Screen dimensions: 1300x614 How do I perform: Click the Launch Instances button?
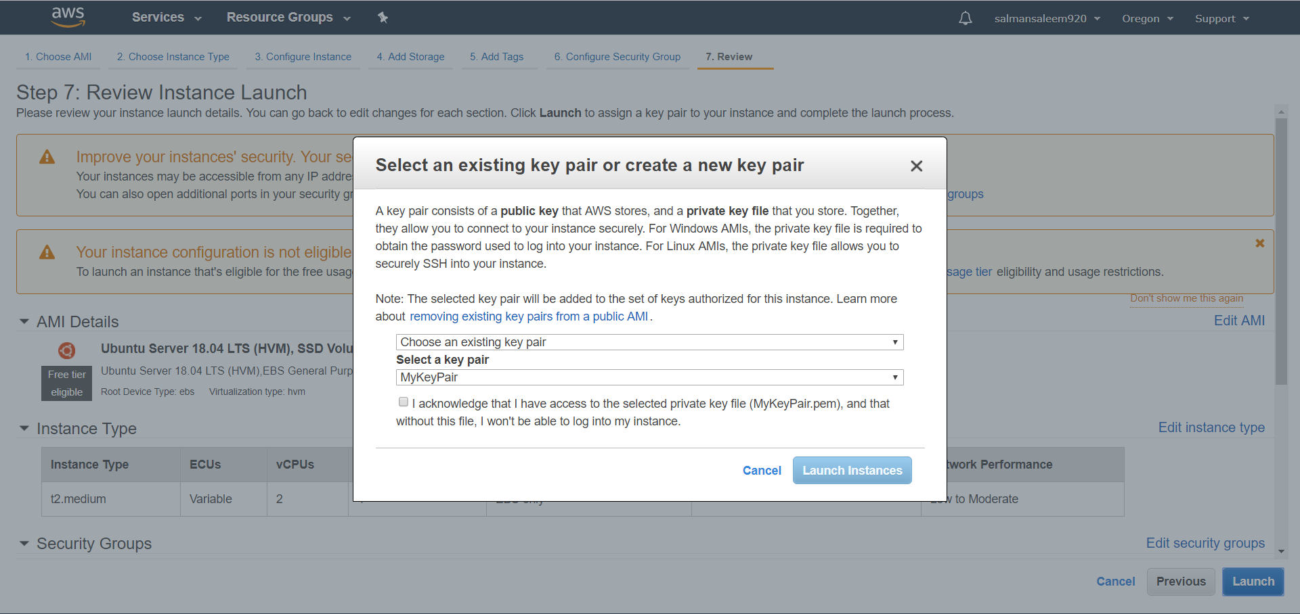(x=852, y=471)
